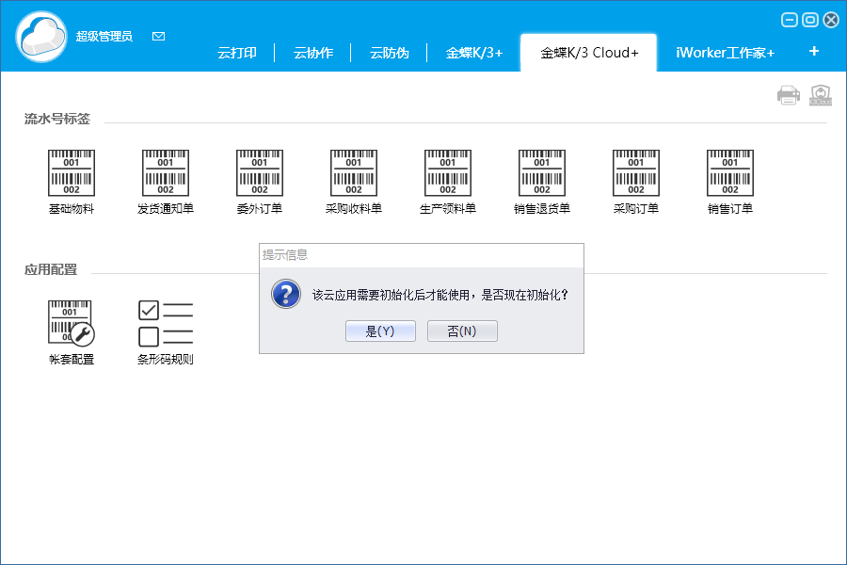
Task: Decline initialization with 否(N) button
Action: (x=462, y=331)
